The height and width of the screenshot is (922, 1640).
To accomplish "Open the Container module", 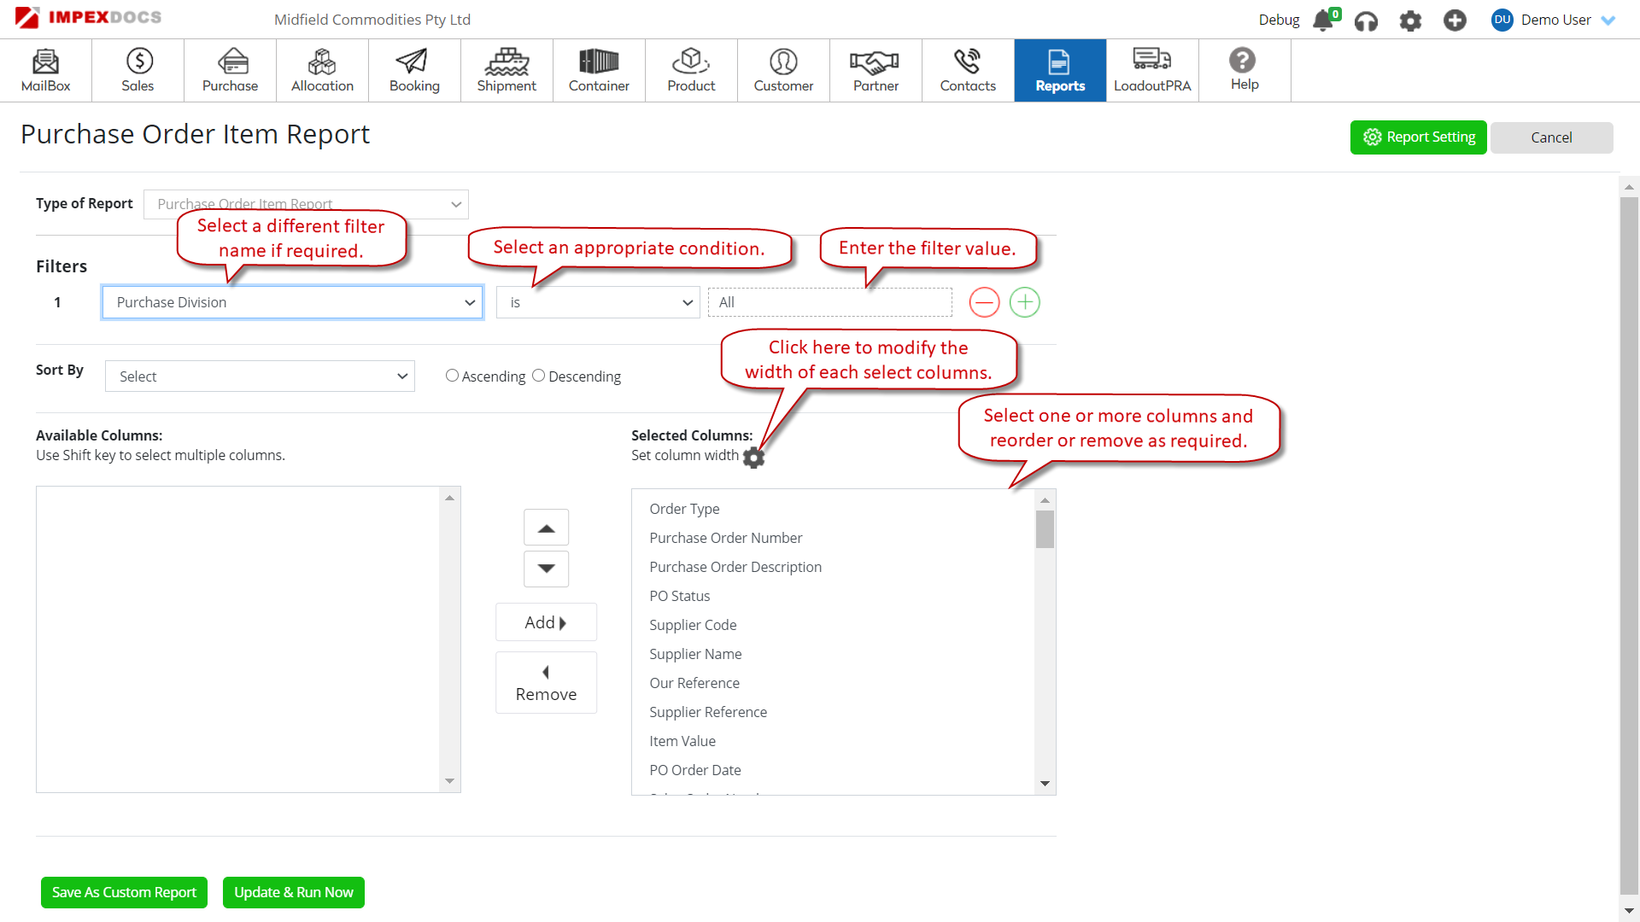I will pos(599,70).
